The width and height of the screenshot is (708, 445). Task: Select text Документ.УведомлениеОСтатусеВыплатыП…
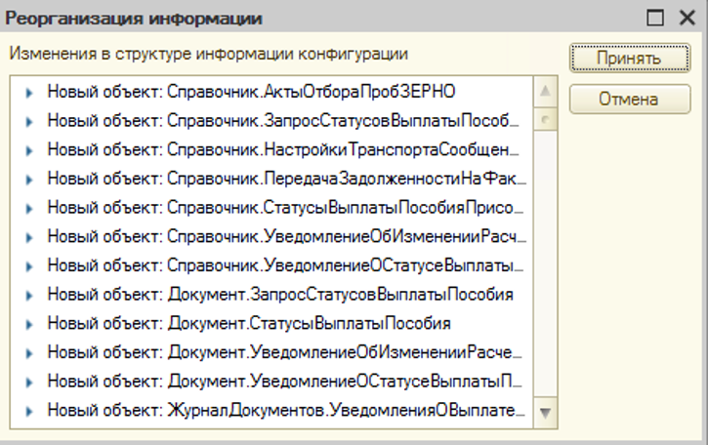pos(345,382)
